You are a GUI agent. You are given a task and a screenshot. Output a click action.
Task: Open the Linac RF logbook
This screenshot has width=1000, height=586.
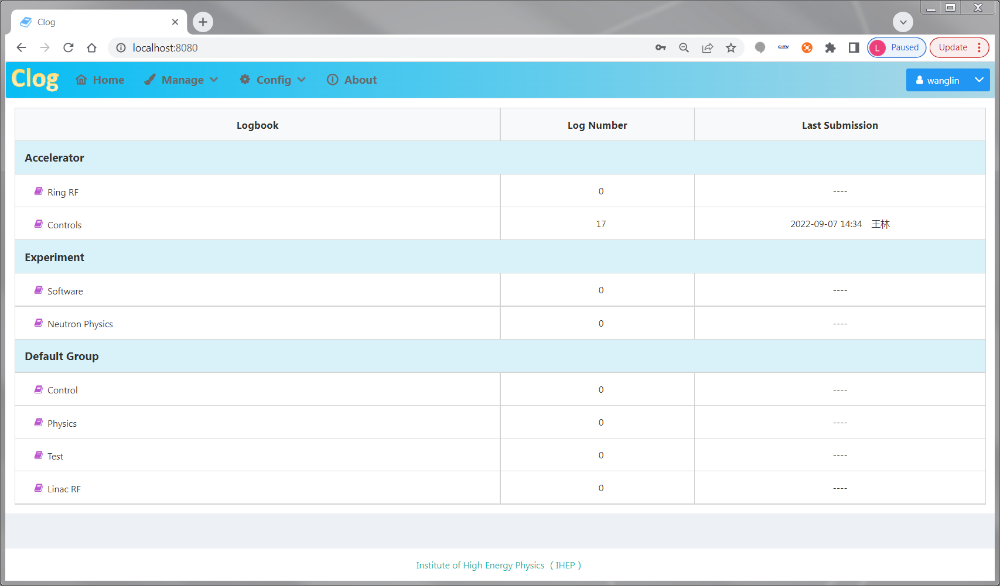(64, 489)
